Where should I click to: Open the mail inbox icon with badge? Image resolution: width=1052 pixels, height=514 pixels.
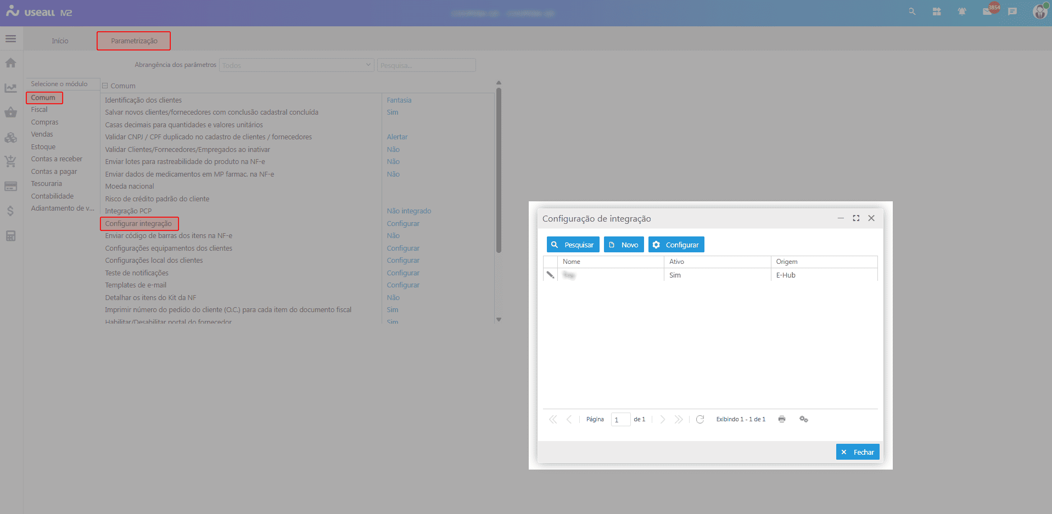click(x=988, y=11)
